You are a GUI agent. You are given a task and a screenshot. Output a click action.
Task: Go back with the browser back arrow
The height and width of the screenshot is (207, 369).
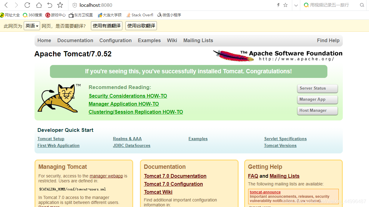(6, 5)
